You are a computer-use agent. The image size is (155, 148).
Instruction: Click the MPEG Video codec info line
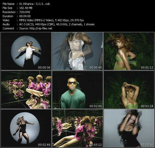coord(51,20)
